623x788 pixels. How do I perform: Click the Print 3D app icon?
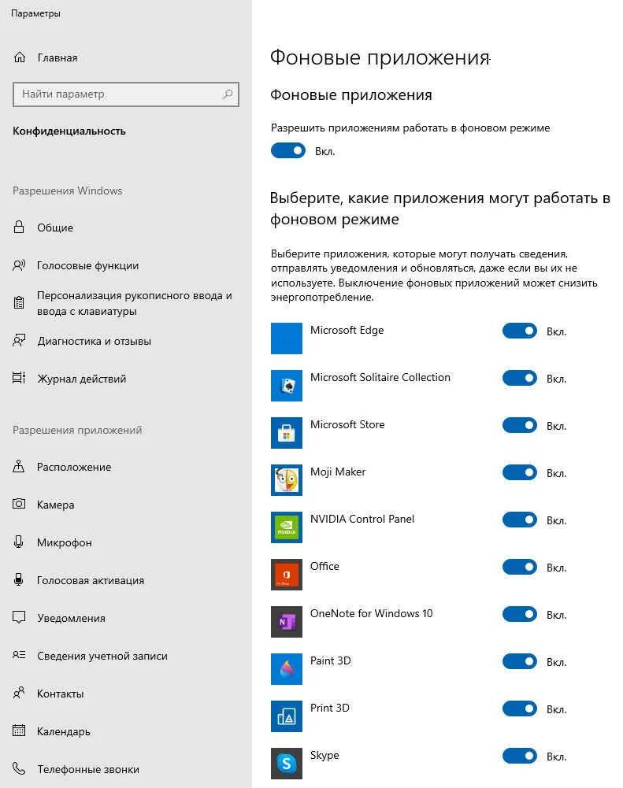[287, 716]
